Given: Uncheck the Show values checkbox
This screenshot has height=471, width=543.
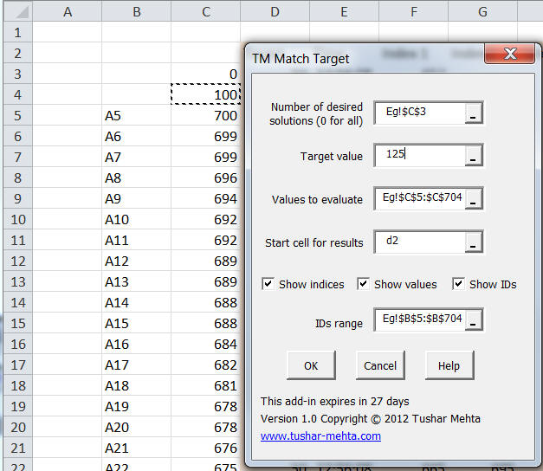Looking at the screenshot, I should click(x=364, y=284).
